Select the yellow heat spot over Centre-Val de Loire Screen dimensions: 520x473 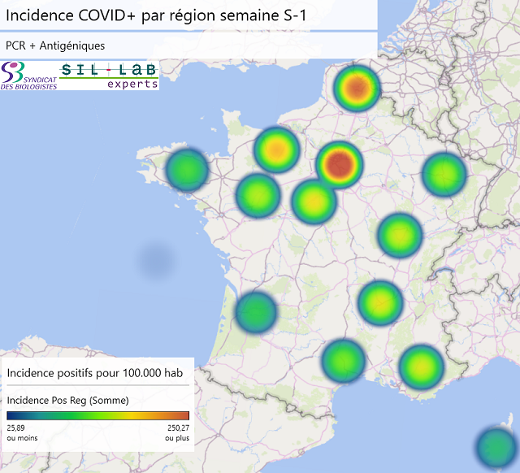[x=314, y=202]
